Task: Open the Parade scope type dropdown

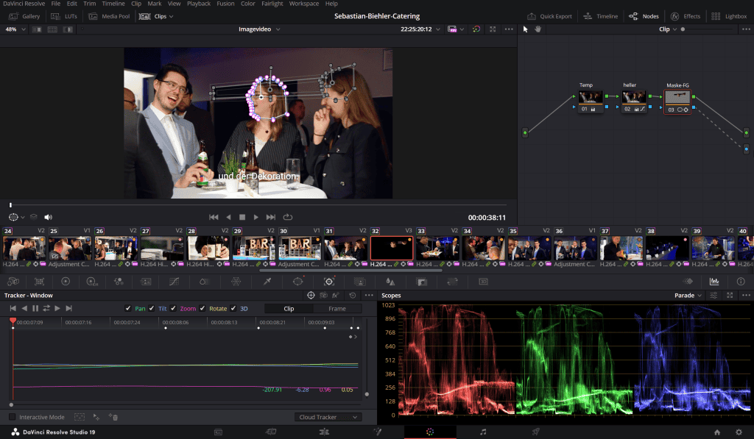Action: 688,296
